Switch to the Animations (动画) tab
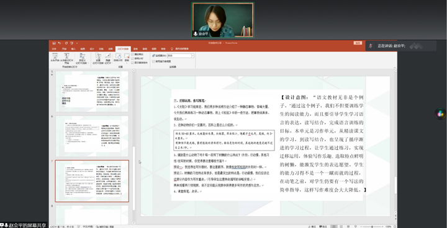447x228 pixels. [x=111, y=49]
